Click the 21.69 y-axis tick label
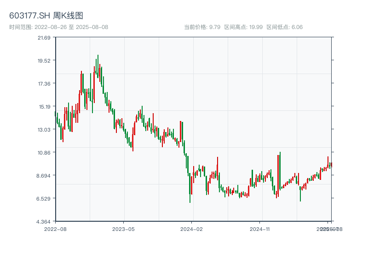Image resolution: width=368 pixels, height=276 pixels. click(44, 37)
